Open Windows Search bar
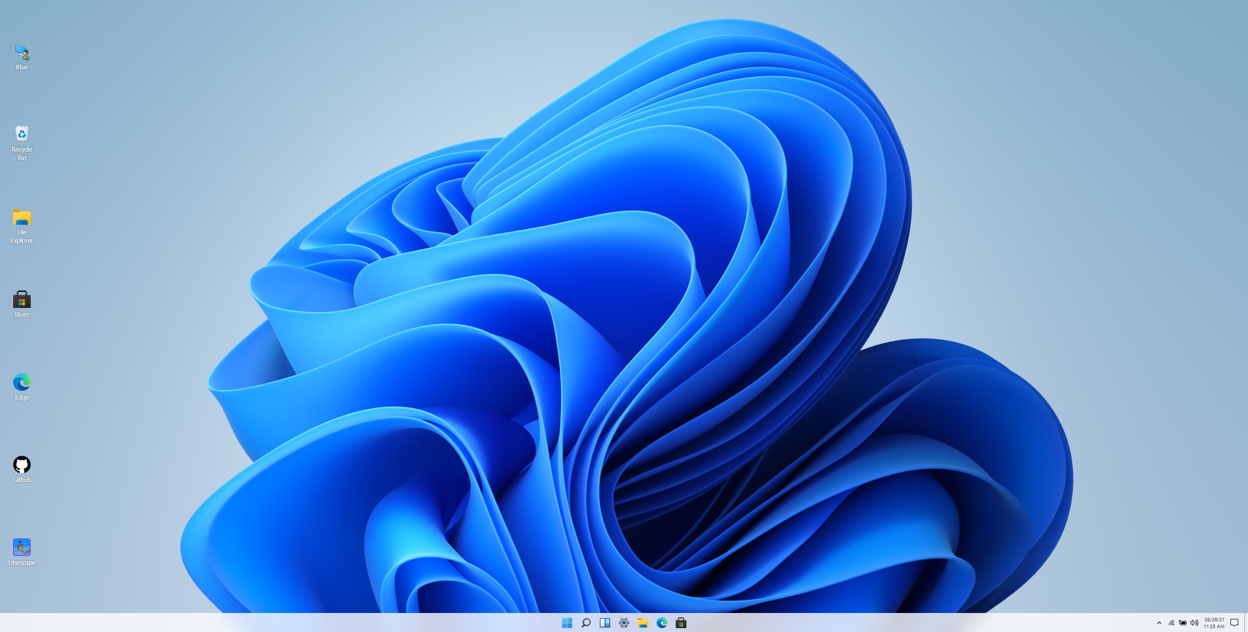The image size is (1248, 632). coord(586,622)
